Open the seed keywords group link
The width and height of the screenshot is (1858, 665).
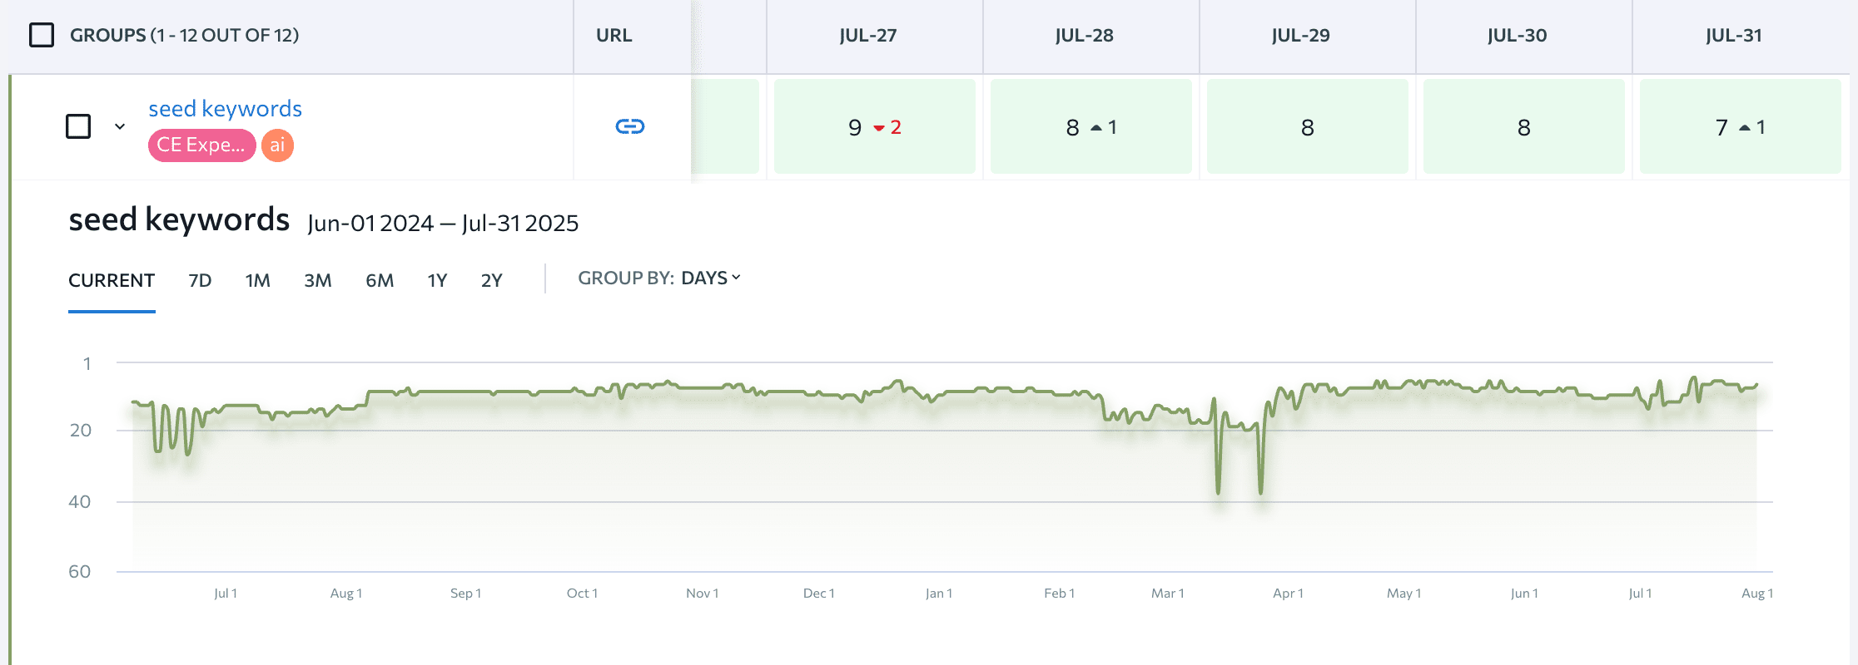tap(225, 109)
